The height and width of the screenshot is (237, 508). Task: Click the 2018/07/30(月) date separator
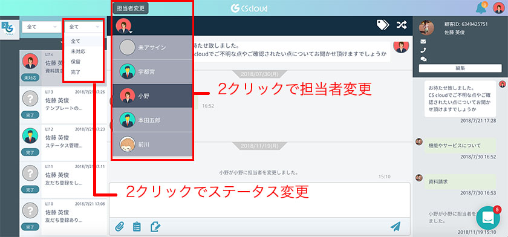tap(259, 74)
